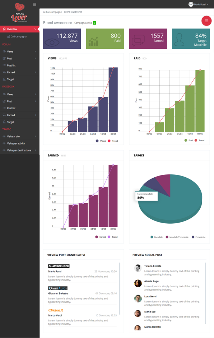Click the Motori.it logo post

56,310
